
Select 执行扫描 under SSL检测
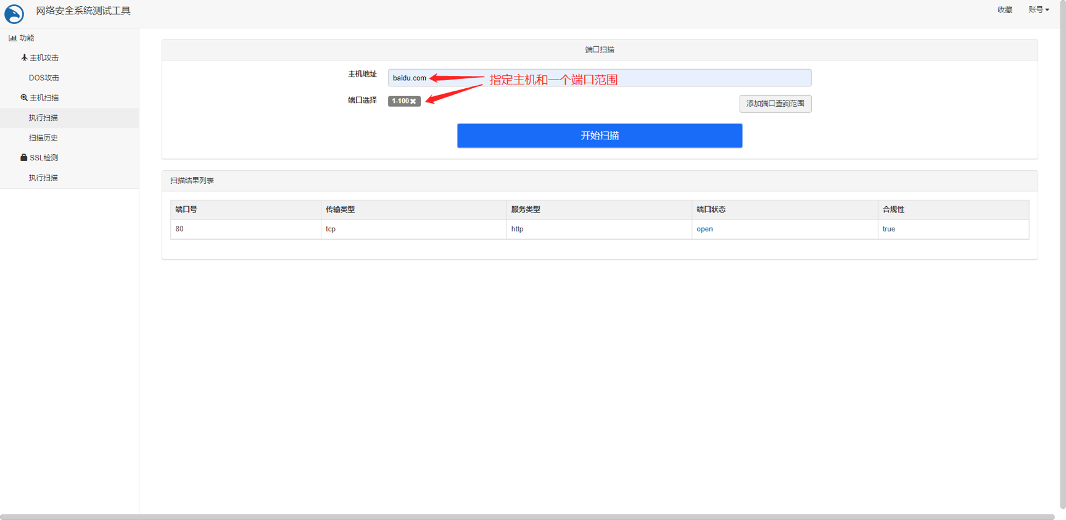click(x=43, y=178)
